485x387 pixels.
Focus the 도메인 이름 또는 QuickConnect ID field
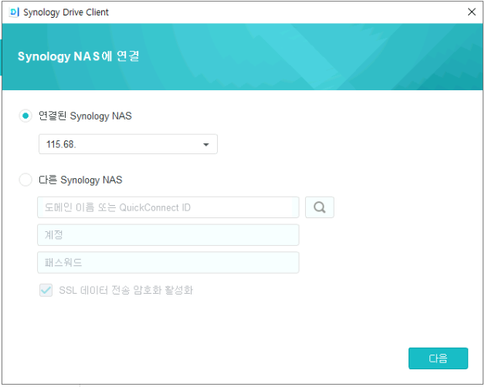168,207
